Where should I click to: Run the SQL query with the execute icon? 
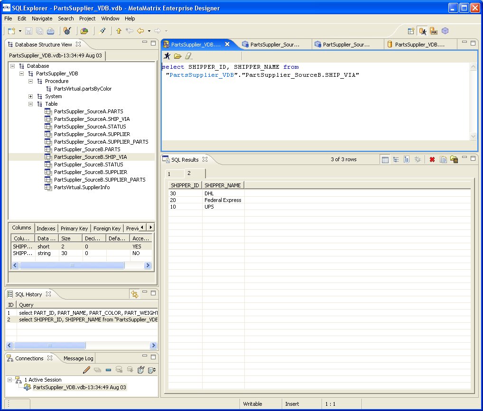[167, 56]
